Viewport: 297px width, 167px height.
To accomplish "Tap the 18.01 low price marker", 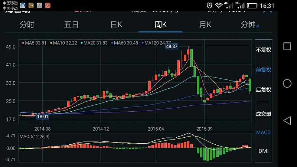I will (x=43, y=117).
